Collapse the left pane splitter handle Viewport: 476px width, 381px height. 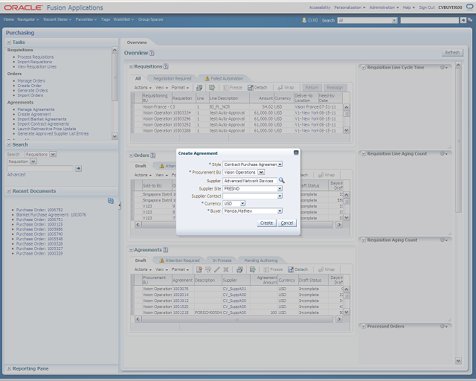[x=120, y=205]
